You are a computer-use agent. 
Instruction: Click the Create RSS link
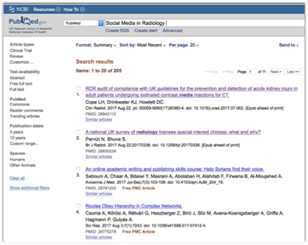(117, 31)
